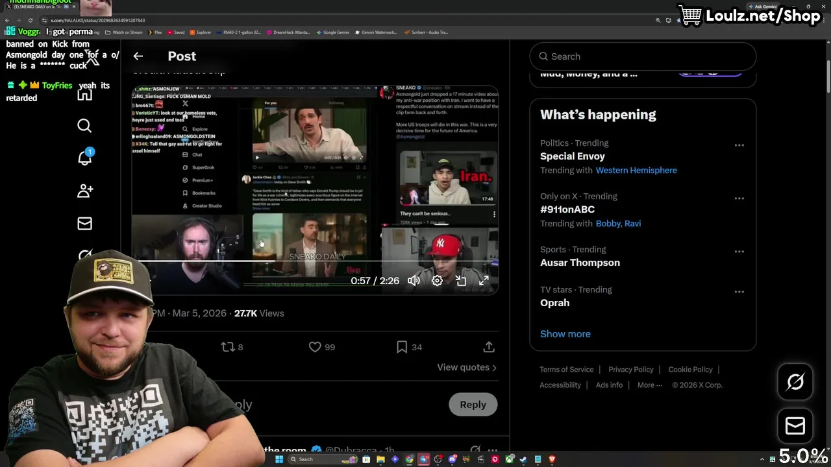Open Special Envoy trending topic
Viewport: 831px width, 467px height.
(x=572, y=156)
